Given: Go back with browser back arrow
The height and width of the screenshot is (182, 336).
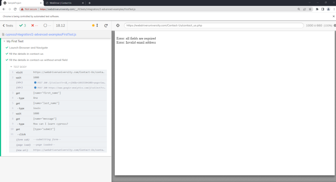Looking at the screenshot, I should tap(4, 9).
